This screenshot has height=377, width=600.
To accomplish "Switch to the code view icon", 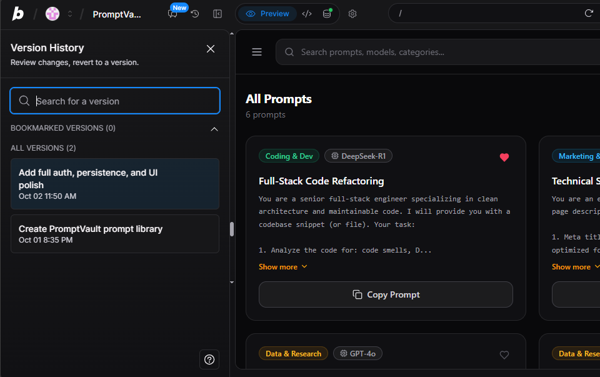I will click(307, 14).
